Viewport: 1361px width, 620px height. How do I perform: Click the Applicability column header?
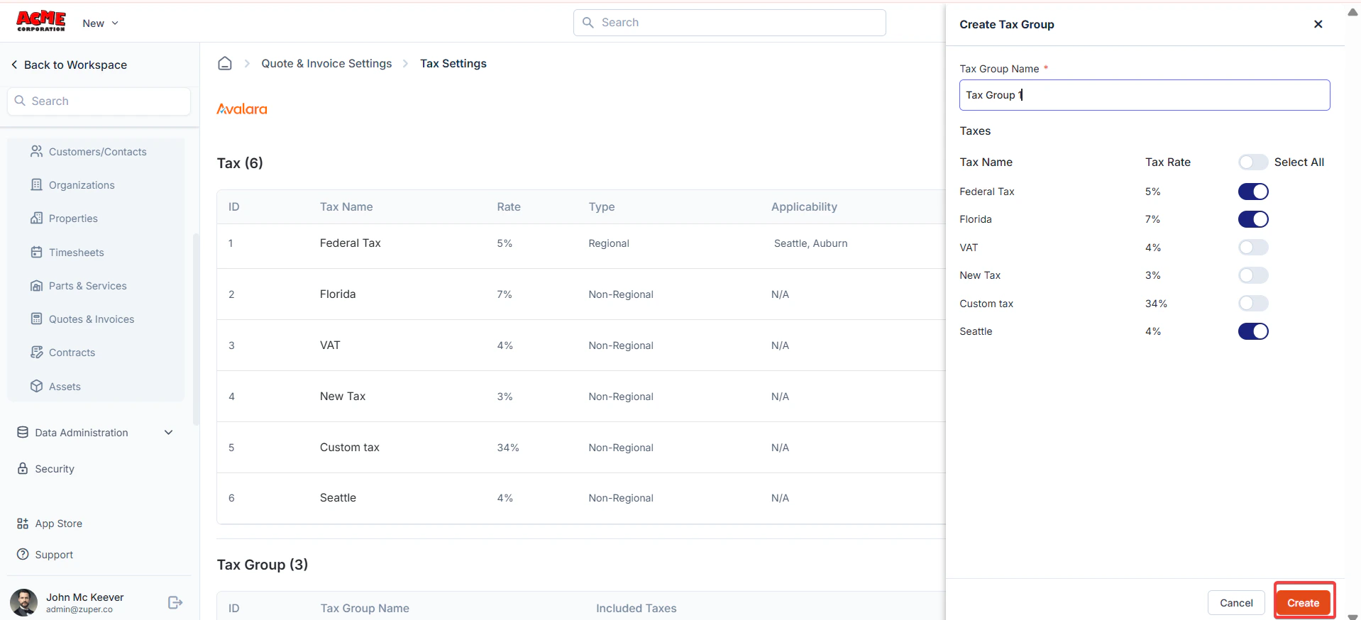(804, 207)
